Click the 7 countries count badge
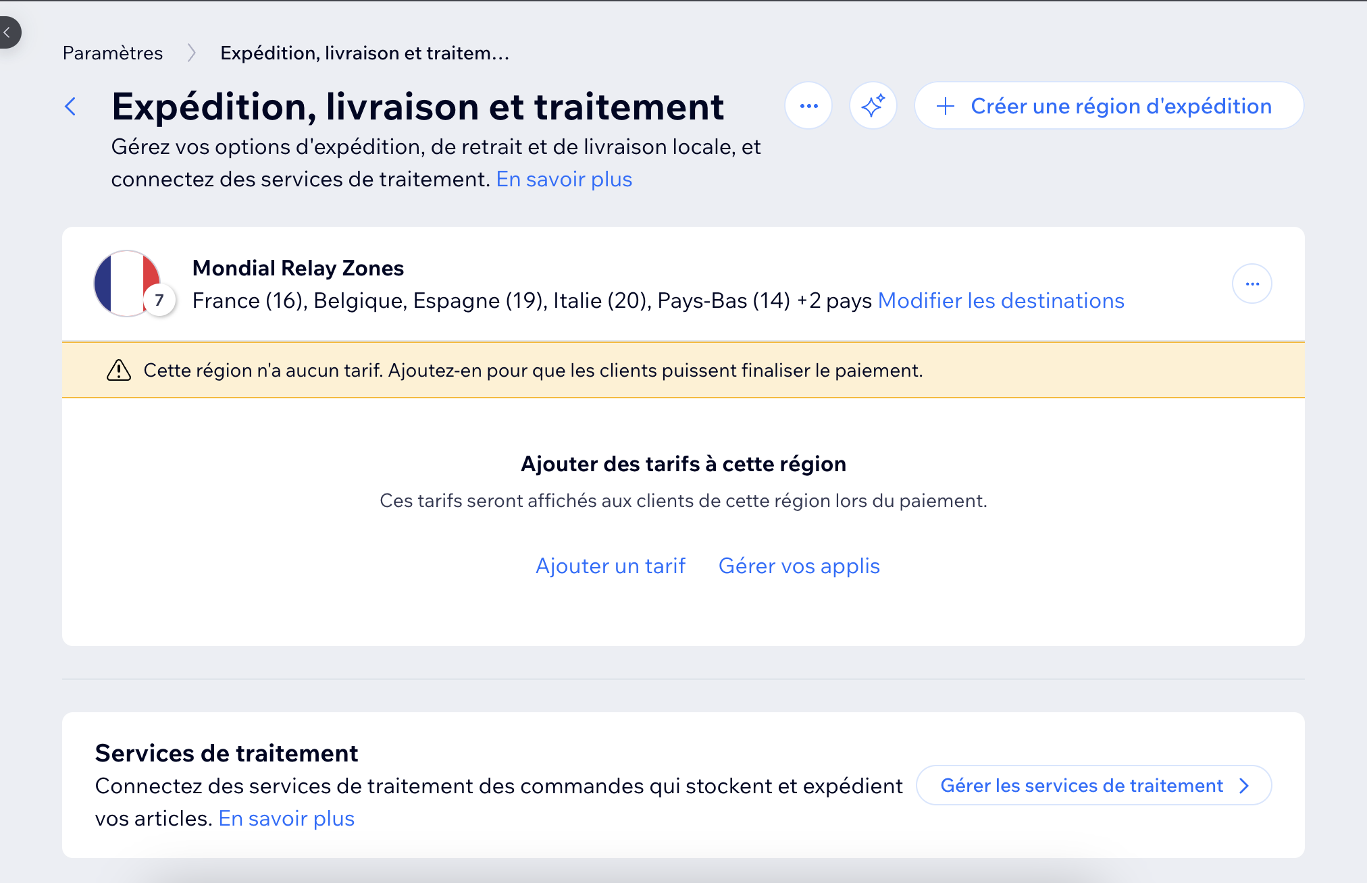Viewport: 1367px width, 883px height. click(x=159, y=300)
